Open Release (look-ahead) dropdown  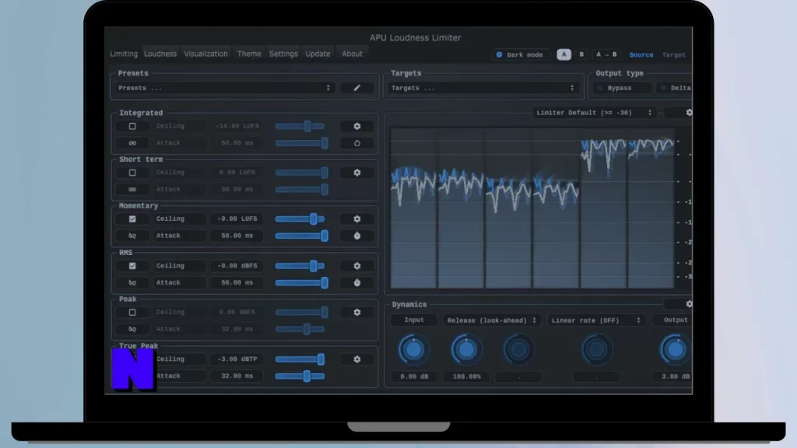(x=492, y=320)
